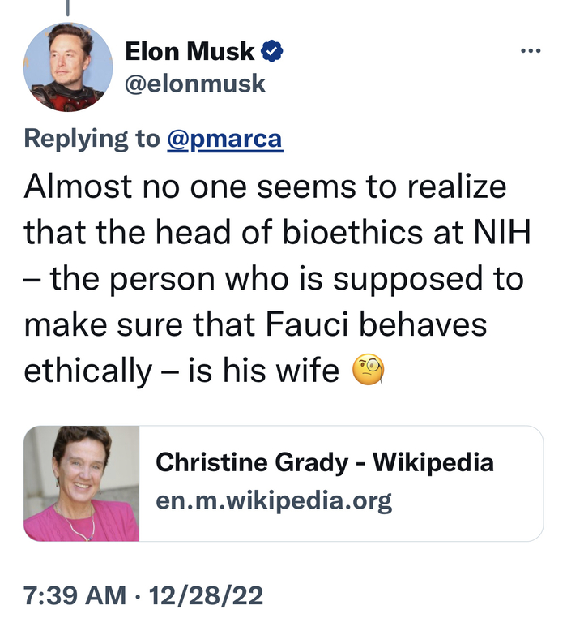Open the Christine Grady card thumbnail photo

click(x=82, y=483)
